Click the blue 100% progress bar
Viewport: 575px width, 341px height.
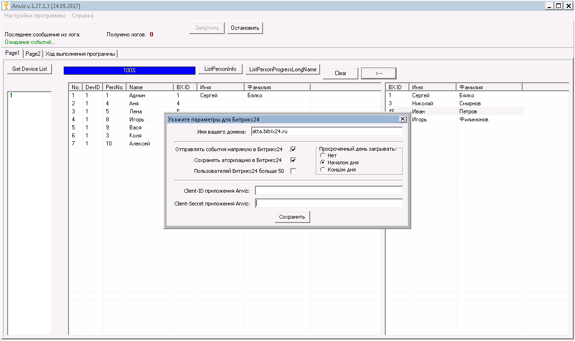(129, 70)
